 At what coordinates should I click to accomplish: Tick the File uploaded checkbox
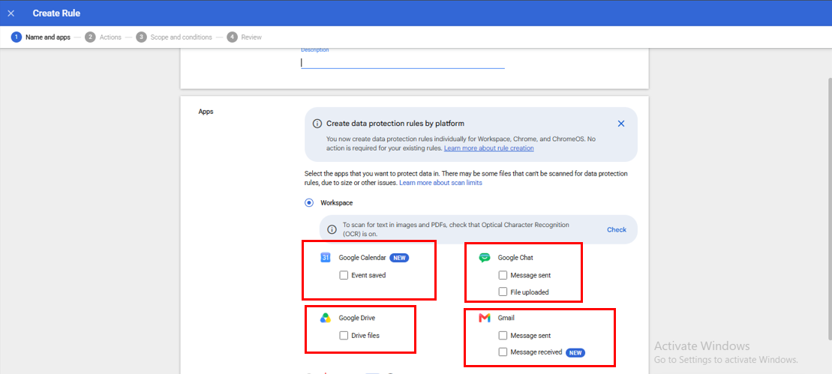[503, 292]
